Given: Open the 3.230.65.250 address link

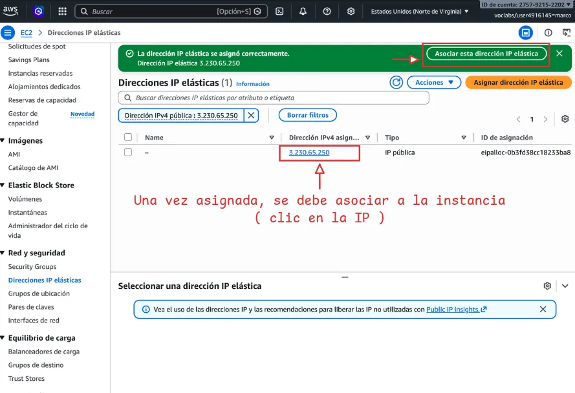Looking at the screenshot, I should click(309, 153).
